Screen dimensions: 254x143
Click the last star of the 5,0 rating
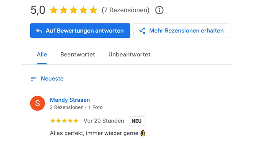[93, 10]
